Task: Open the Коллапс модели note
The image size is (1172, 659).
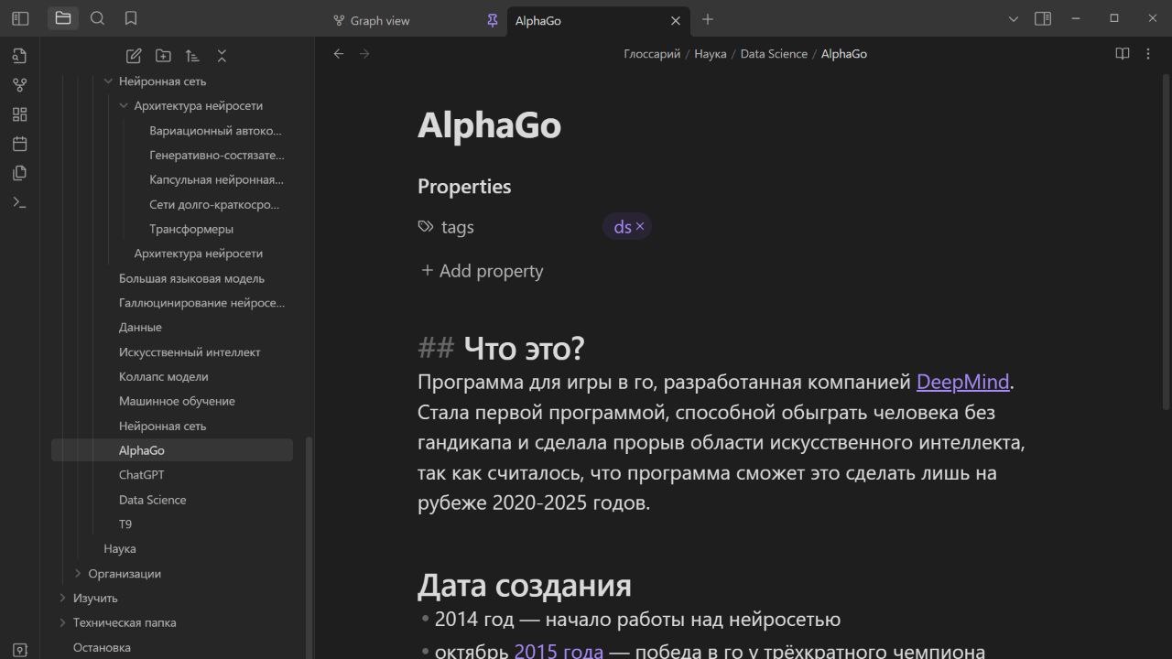Action: click(164, 377)
